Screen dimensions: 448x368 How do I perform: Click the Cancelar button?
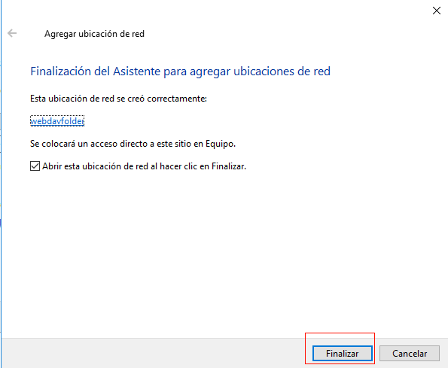coord(410,354)
